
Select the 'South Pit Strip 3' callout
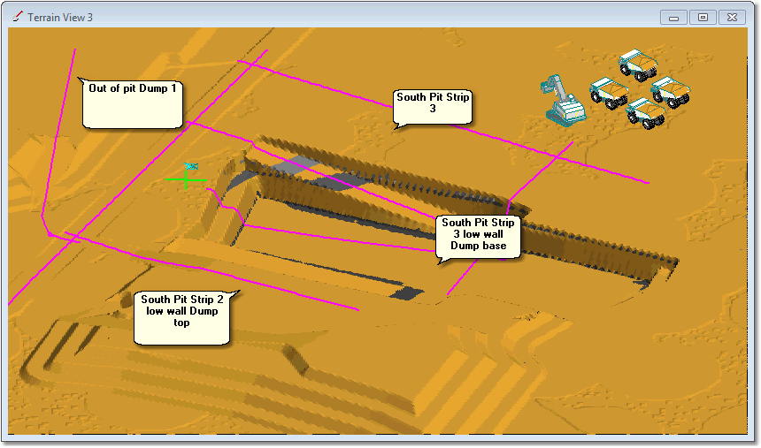click(x=433, y=108)
